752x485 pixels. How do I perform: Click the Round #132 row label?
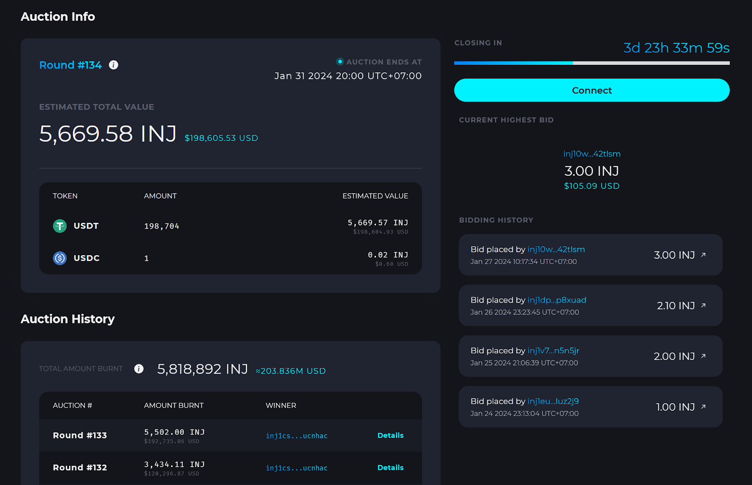(80, 468)
